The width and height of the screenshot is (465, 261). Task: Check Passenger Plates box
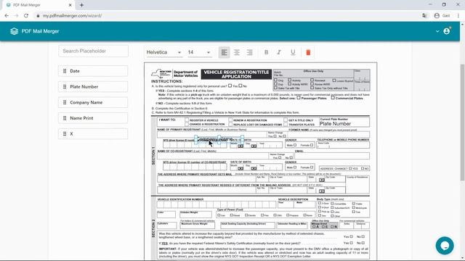point(299,98)
